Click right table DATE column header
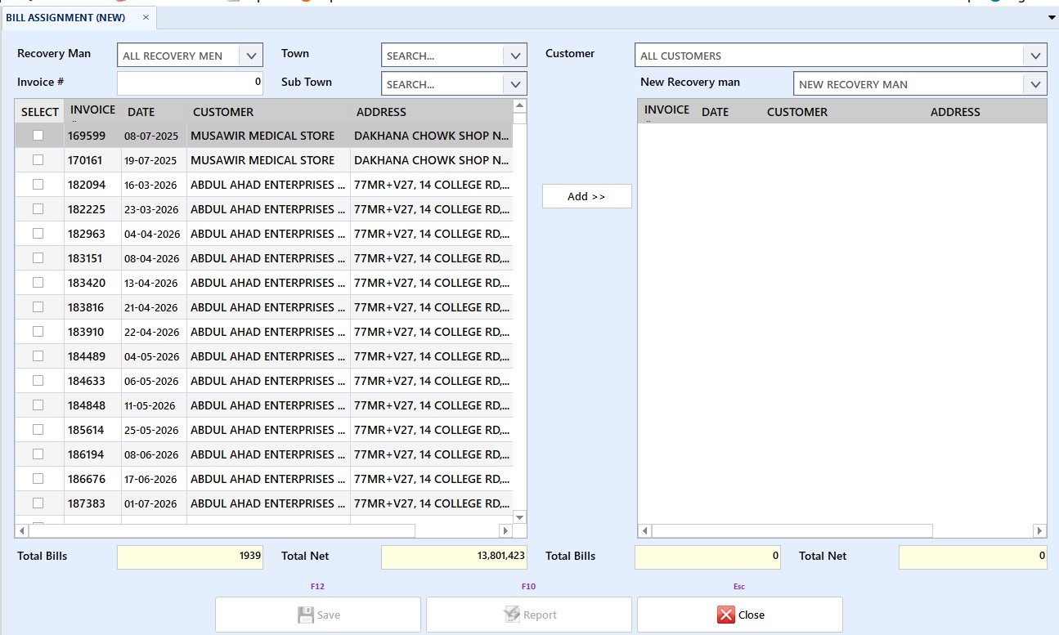The width and height of the screenshot is (1059, 635). pyautogui.click(x=728, y=112)
